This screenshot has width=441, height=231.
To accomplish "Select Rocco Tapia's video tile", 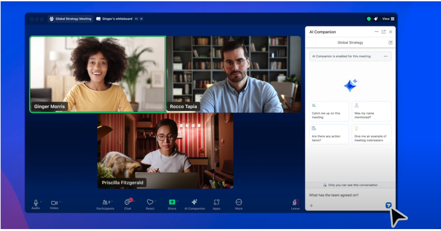I will 234,74.
